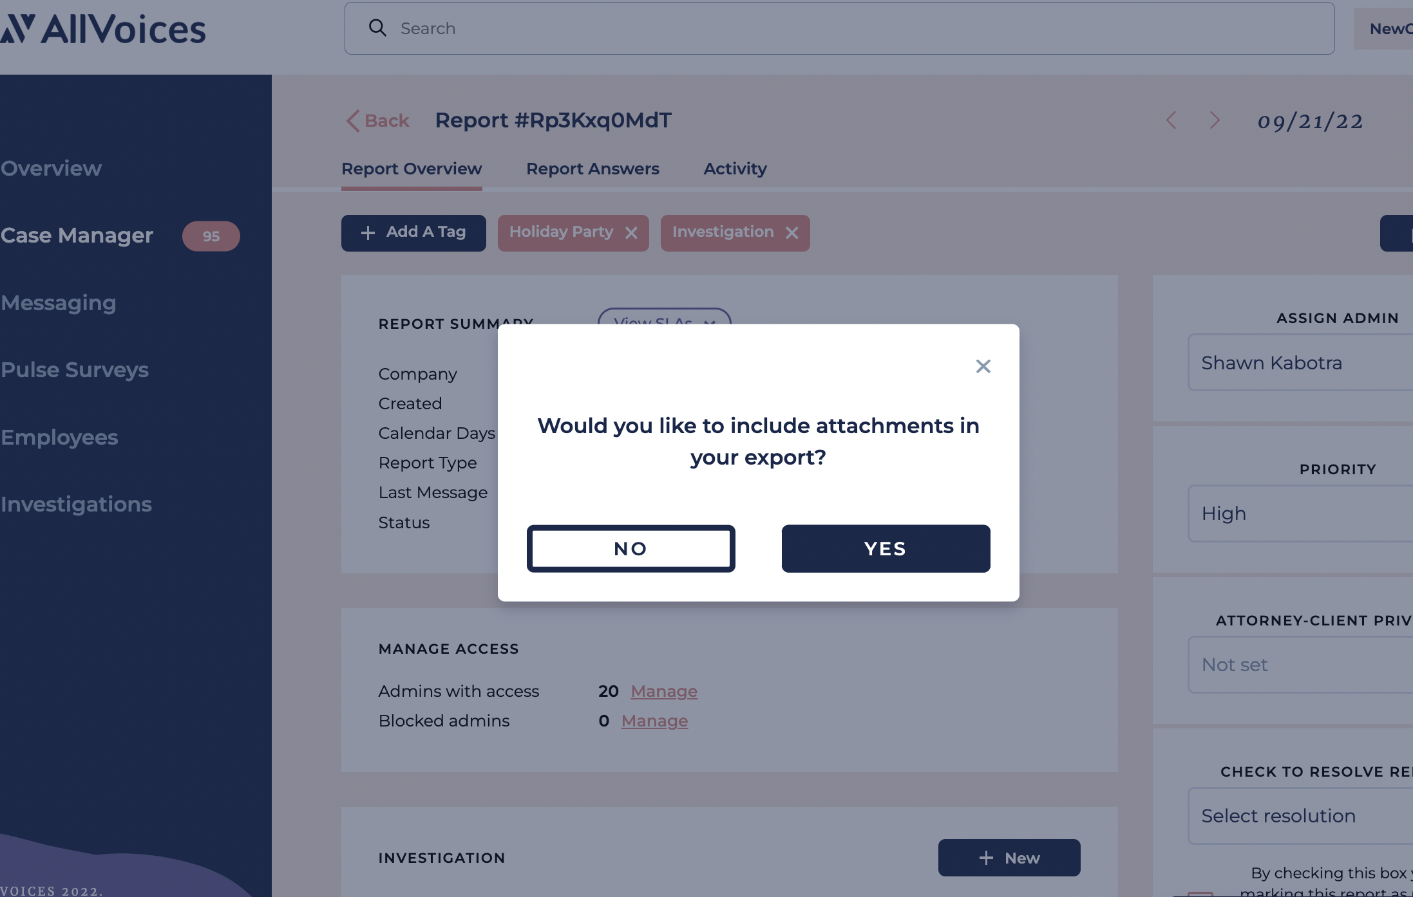Click the Back chevron link
This screenshot has width=1413, height=897.
pyautogui.click(x=377, y=120)
